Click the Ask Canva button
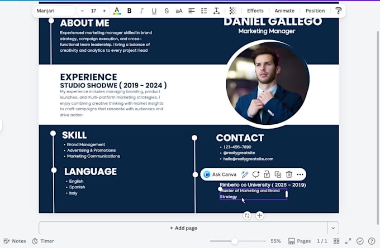The width and height of the screenshot is (380, 248). (220, 174)
